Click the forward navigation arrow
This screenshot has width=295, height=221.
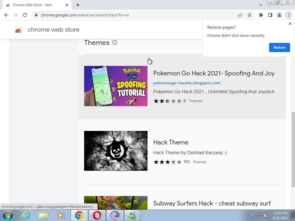16,15
